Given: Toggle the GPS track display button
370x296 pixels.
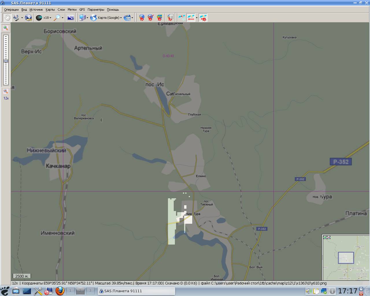Looking at the screenshot, I should click(191, 18).
